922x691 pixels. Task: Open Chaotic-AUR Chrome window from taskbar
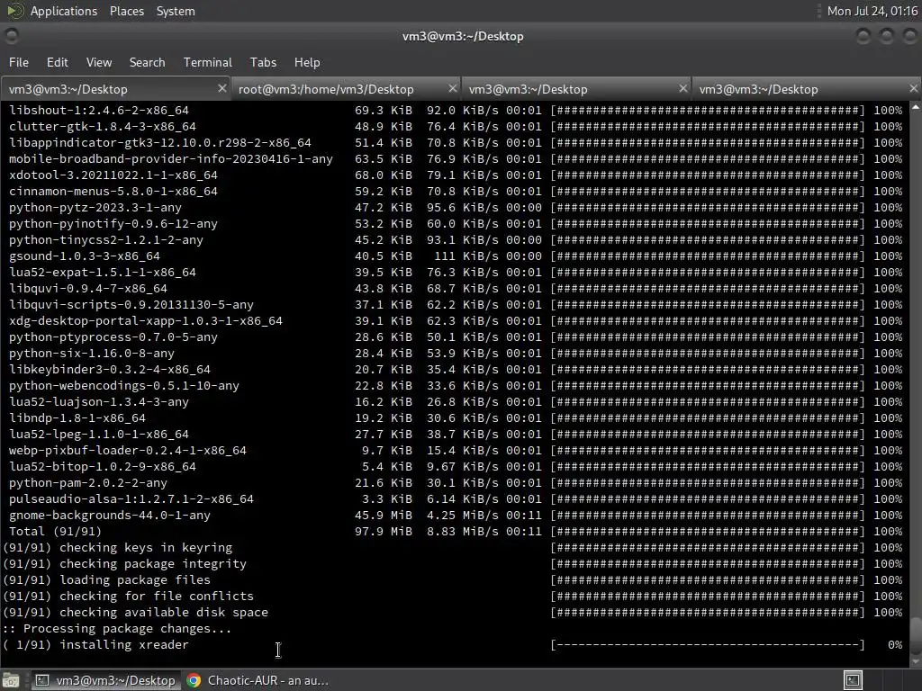pyautogui.click(x=258, y=680)
